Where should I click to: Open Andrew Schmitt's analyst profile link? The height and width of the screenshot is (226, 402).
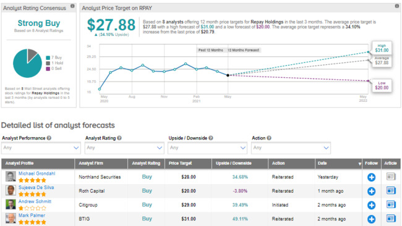pos(35,201)
